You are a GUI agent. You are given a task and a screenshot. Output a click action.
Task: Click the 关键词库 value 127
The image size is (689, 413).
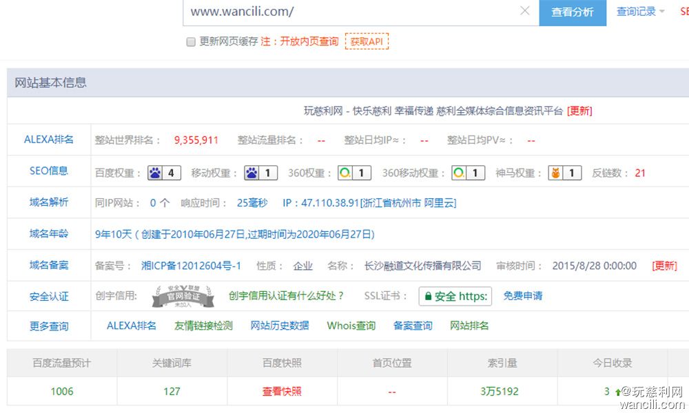[172, 392]
